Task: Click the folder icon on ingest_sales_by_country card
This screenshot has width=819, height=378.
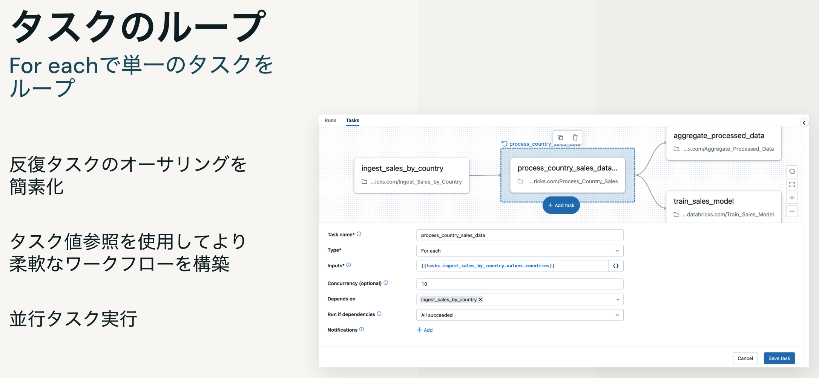Action: (364, 181)
